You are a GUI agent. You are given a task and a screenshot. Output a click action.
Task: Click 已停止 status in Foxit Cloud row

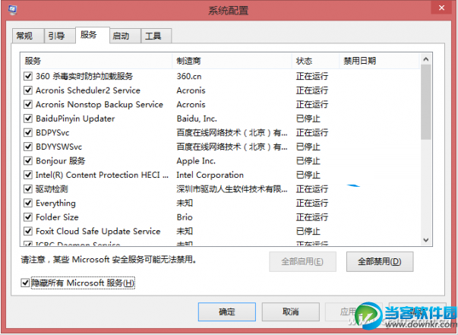308,232
